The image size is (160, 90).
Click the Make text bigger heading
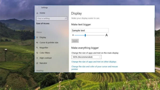tap(81, 24)
